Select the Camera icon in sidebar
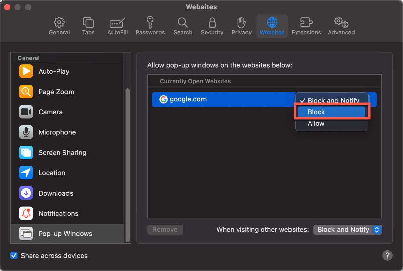 point(26,112)
